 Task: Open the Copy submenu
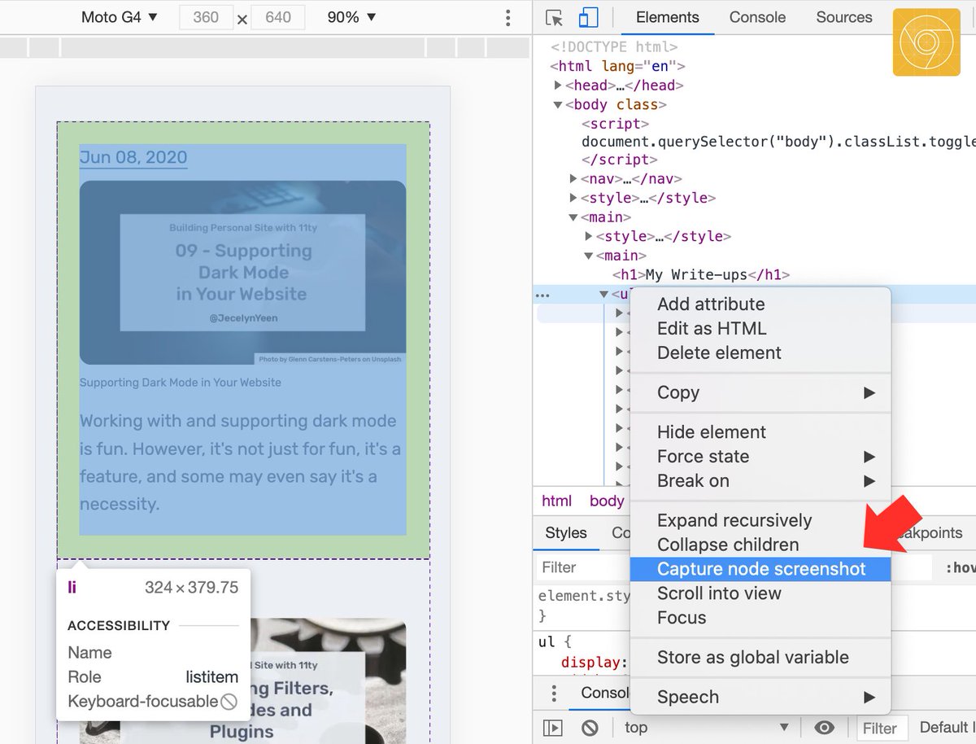tap(761, 392)
